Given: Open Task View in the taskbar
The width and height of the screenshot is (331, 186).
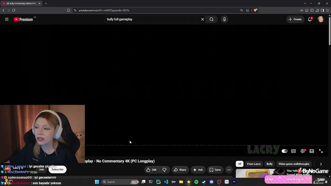Looking at the screenshot, I should (x=143, y=182).
